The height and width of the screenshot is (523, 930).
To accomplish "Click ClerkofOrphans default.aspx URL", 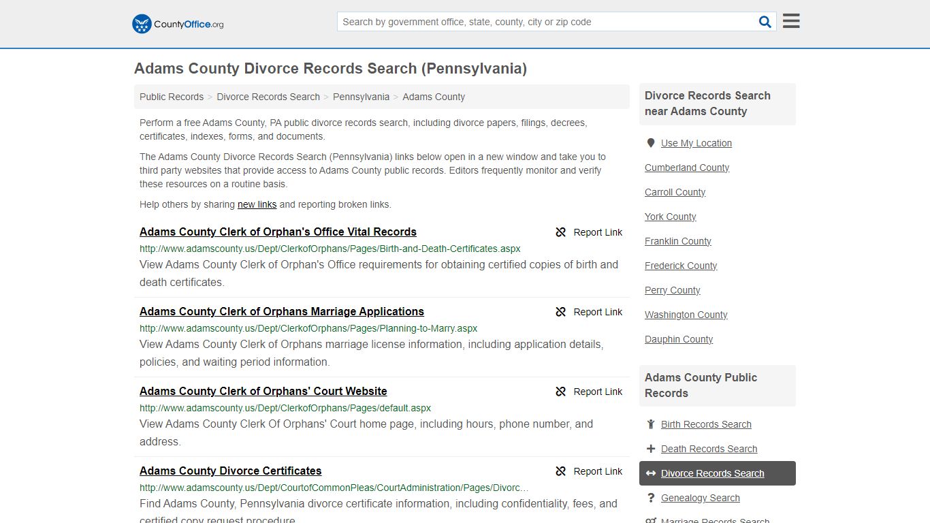I will coord(285,408).
